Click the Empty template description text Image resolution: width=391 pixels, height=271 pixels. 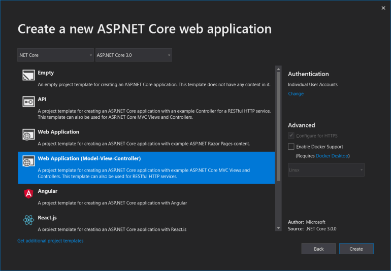(x=154, y=85)
